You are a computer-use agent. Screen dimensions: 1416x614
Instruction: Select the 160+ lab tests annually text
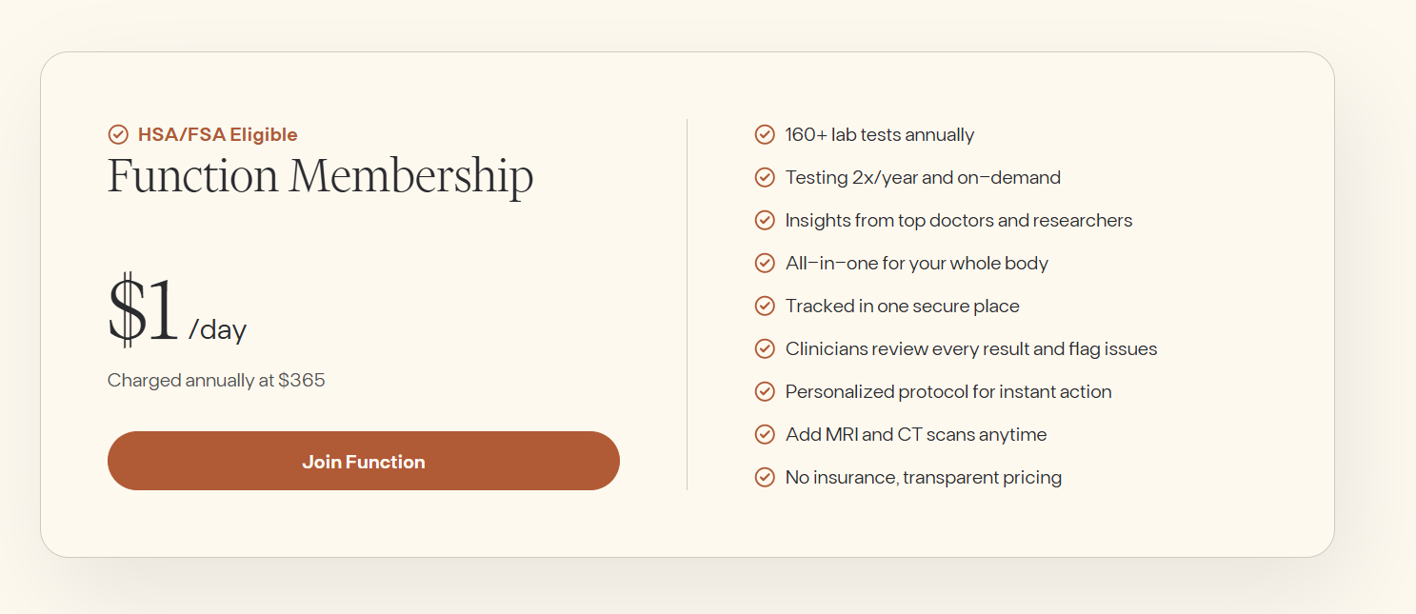tap(880, 134)
